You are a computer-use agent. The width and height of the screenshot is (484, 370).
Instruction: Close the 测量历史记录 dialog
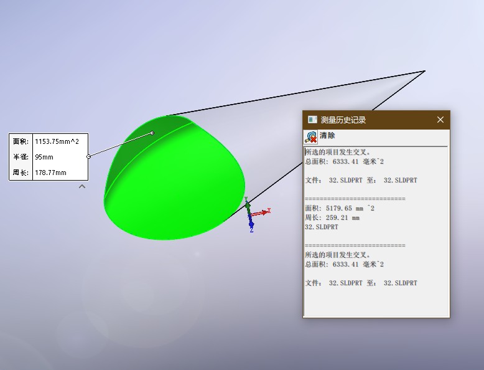440,120
